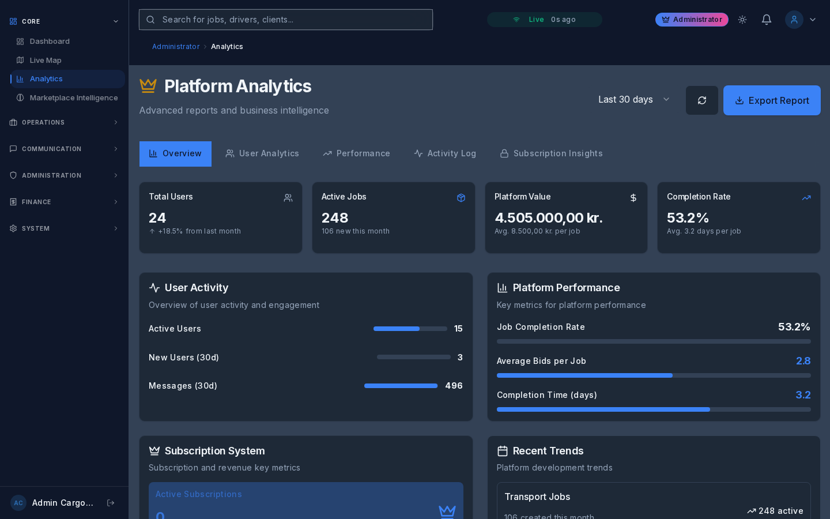This screenshot has width=830, height=519.
Task: Click the Active Jobs package icon
Action: click(461, 198)
